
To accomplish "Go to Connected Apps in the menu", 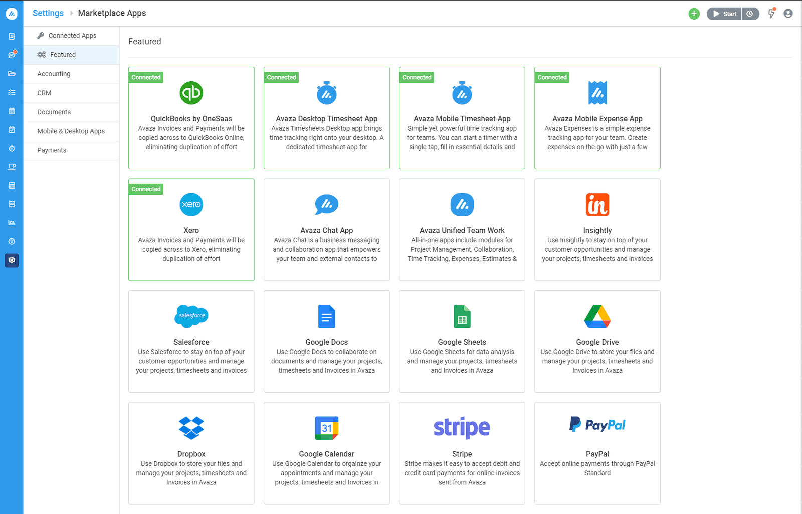I will pyautogui.click(x=72, y=36).
